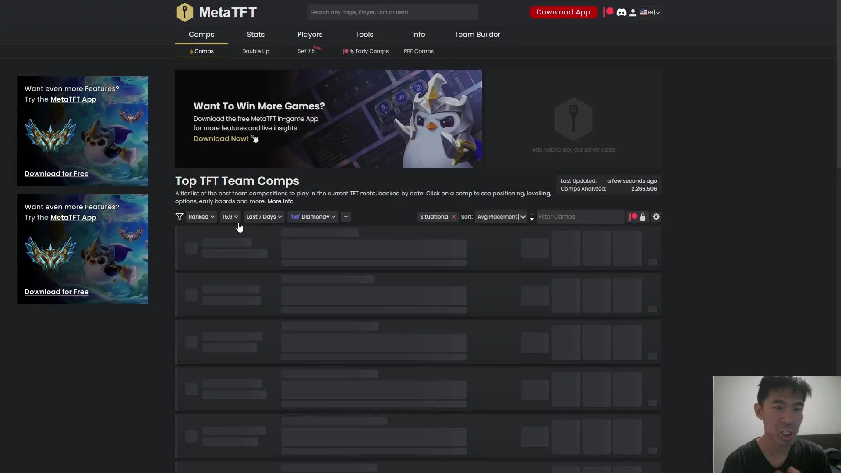Remove the Situational filter tag
The width and height of the screenshot is (841, 473).
coord(454,217)
